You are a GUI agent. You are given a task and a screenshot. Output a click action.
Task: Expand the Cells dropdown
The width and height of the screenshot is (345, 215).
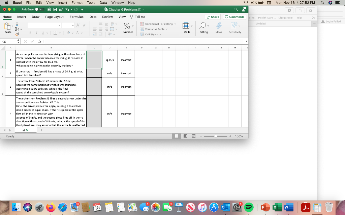point(192,26)
